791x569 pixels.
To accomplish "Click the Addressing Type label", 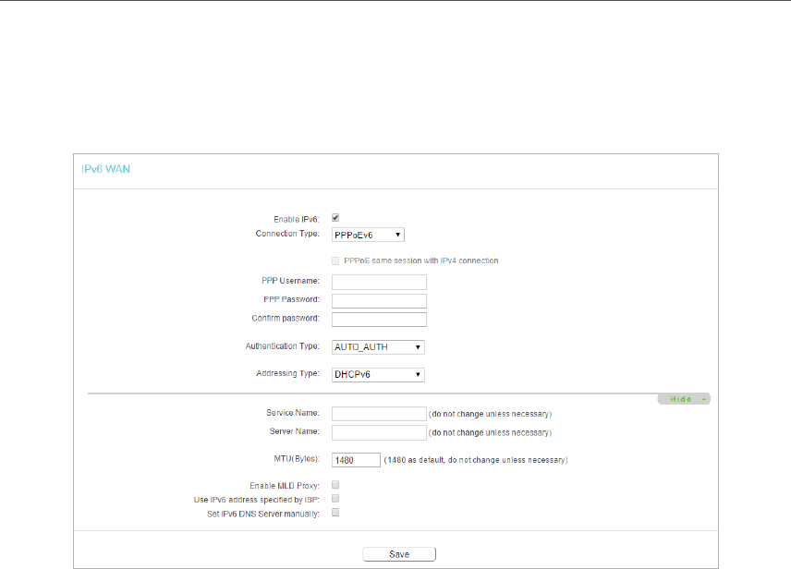I will click(x=287, y=373).
